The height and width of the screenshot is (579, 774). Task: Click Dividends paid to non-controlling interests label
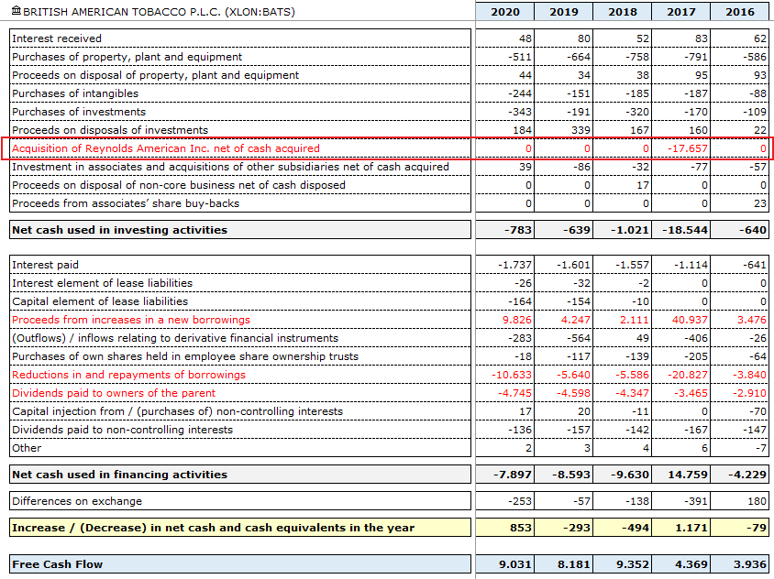(x=122, y=430)
